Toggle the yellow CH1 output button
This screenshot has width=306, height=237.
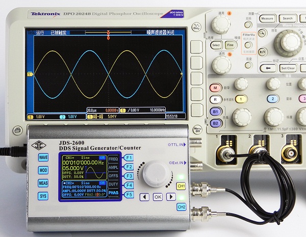(x=181, y=186)
